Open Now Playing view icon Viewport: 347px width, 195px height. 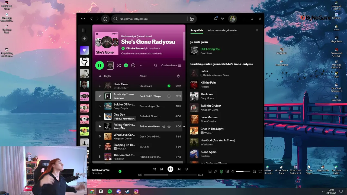(210, 171)
